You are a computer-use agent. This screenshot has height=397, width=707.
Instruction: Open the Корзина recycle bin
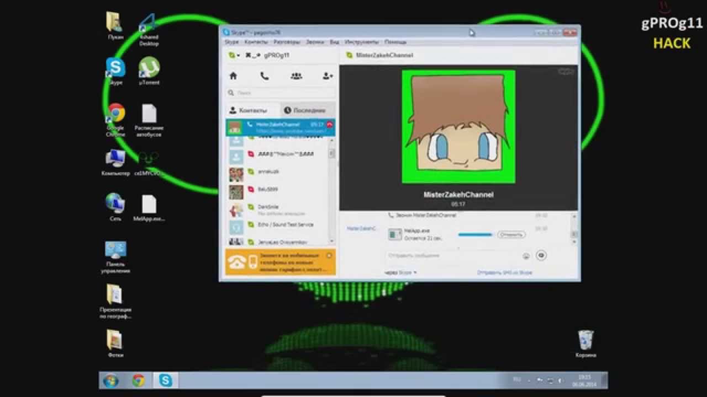pyautogui.click(x=585, y=344)
